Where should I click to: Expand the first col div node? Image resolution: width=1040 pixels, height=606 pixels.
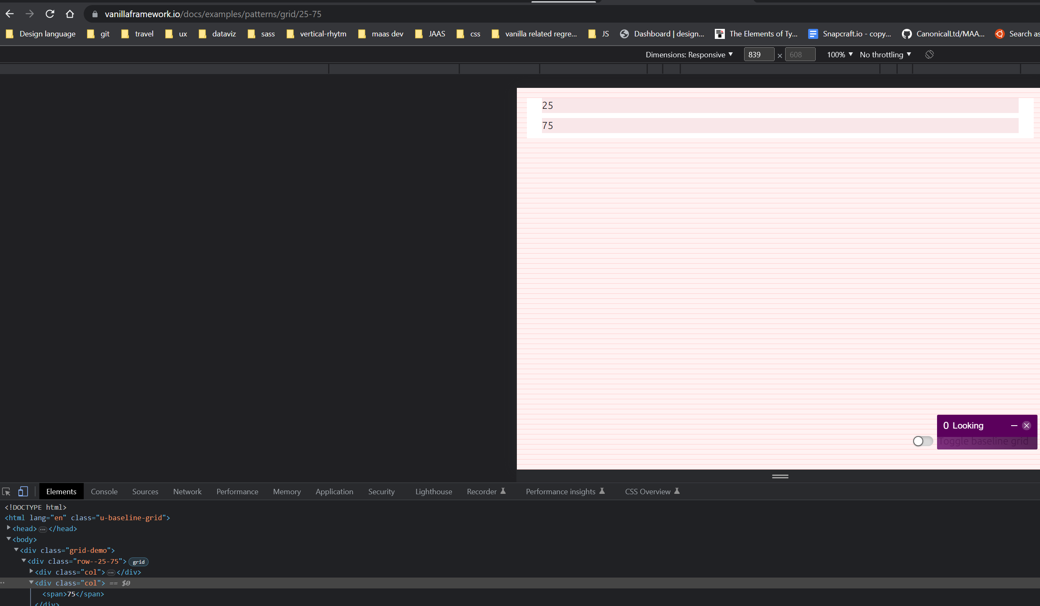[31, 572]
